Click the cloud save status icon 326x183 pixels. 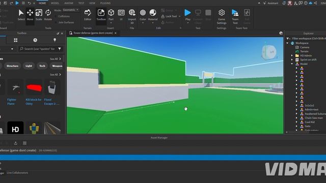(311, 3)
